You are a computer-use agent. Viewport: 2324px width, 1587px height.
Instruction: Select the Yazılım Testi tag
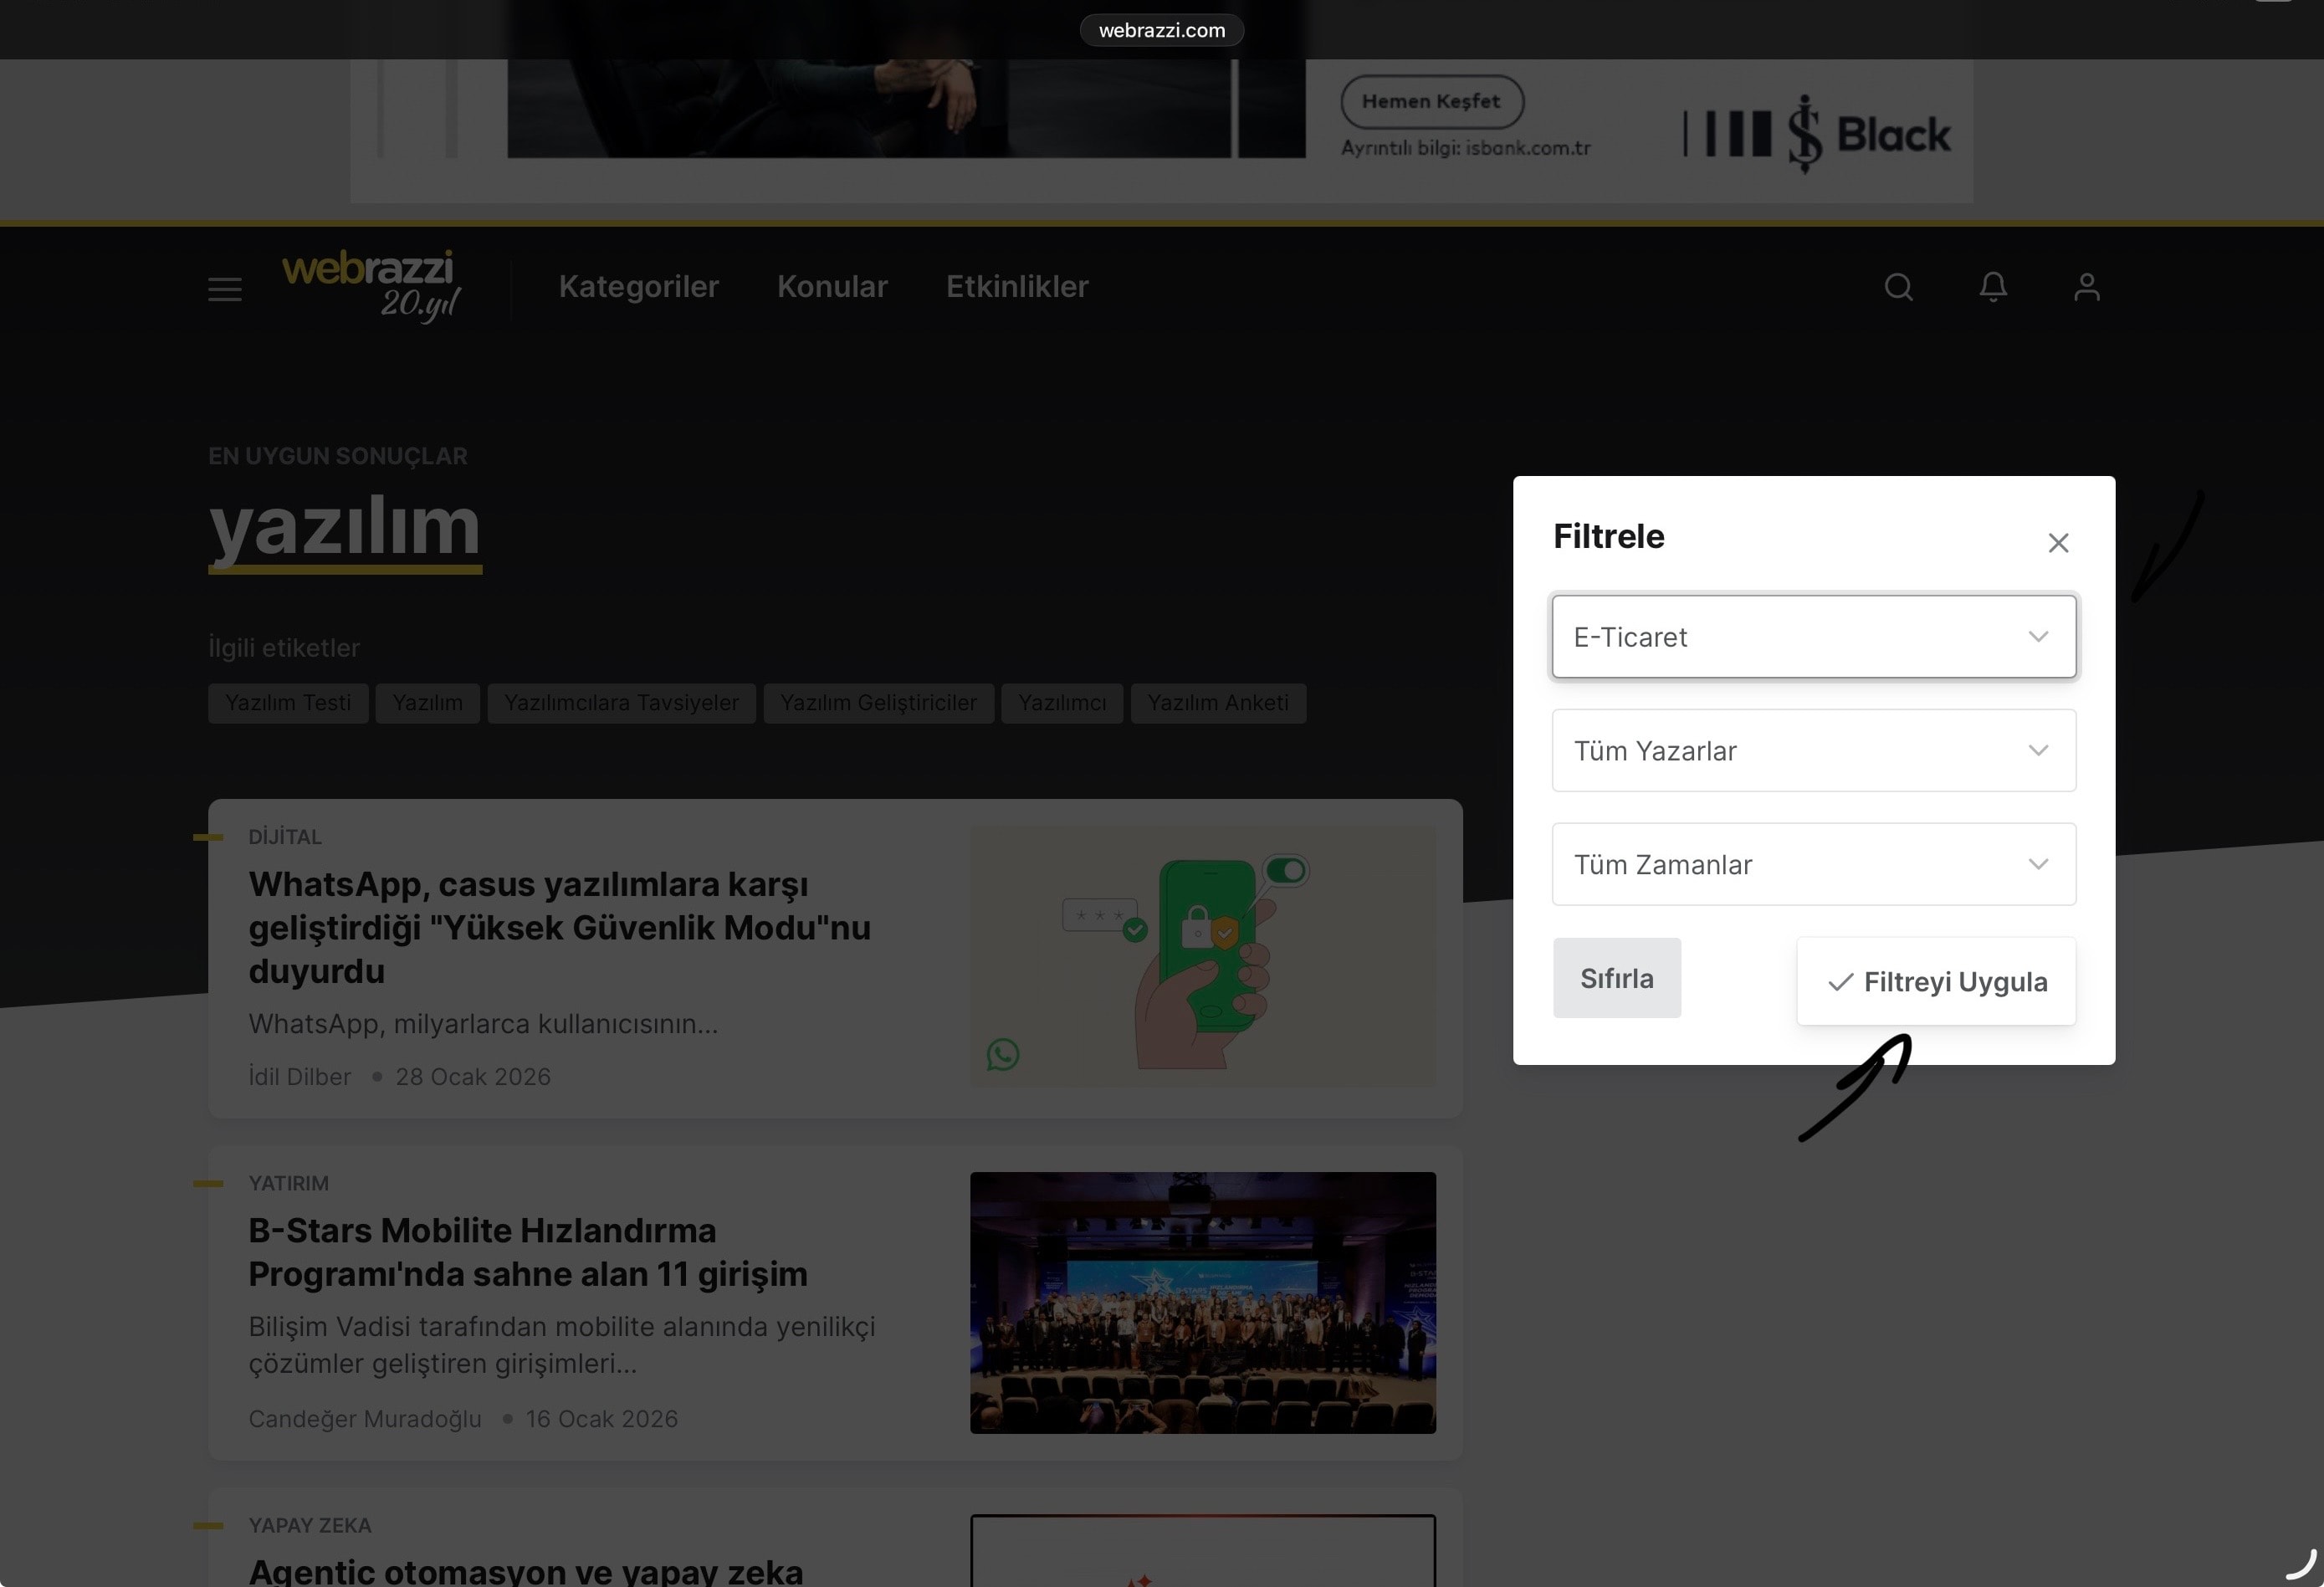click(288, 703)
